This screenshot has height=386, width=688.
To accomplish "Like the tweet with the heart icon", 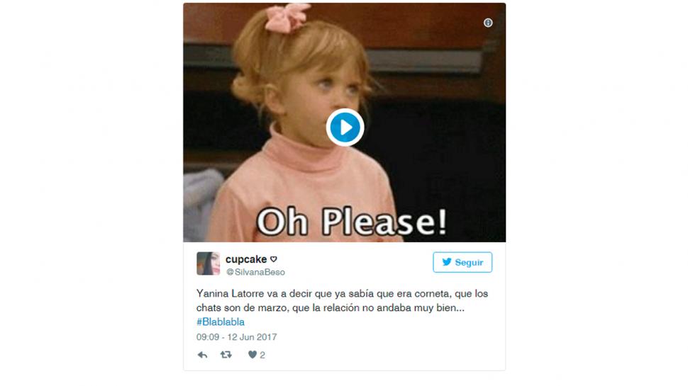I will (x=253, y=355).
